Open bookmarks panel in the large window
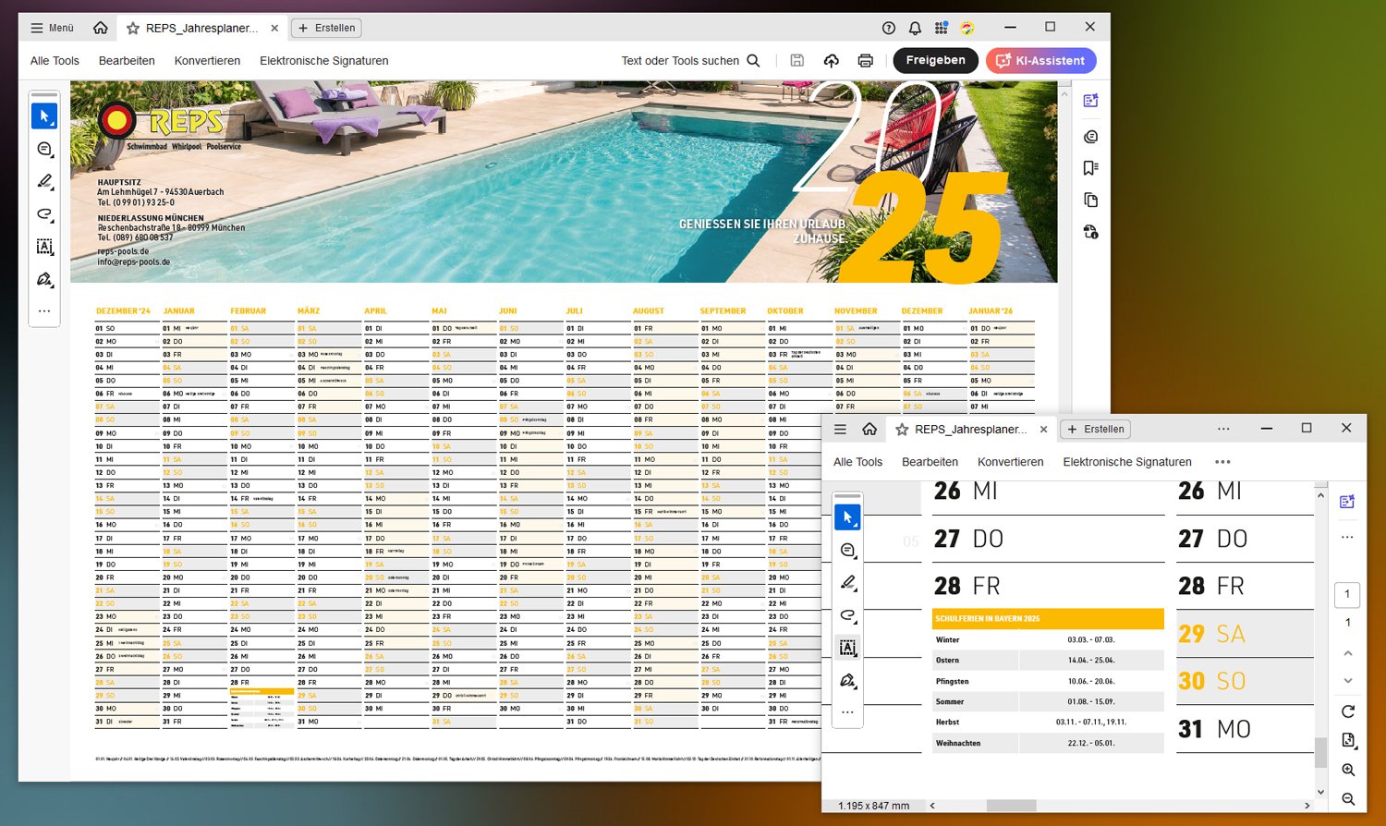1386x826 pixels. 1090,168
